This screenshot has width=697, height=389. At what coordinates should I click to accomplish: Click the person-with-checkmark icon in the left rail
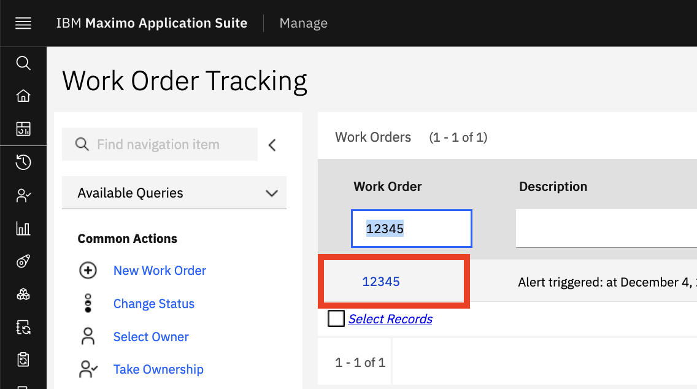click(23, 196)
